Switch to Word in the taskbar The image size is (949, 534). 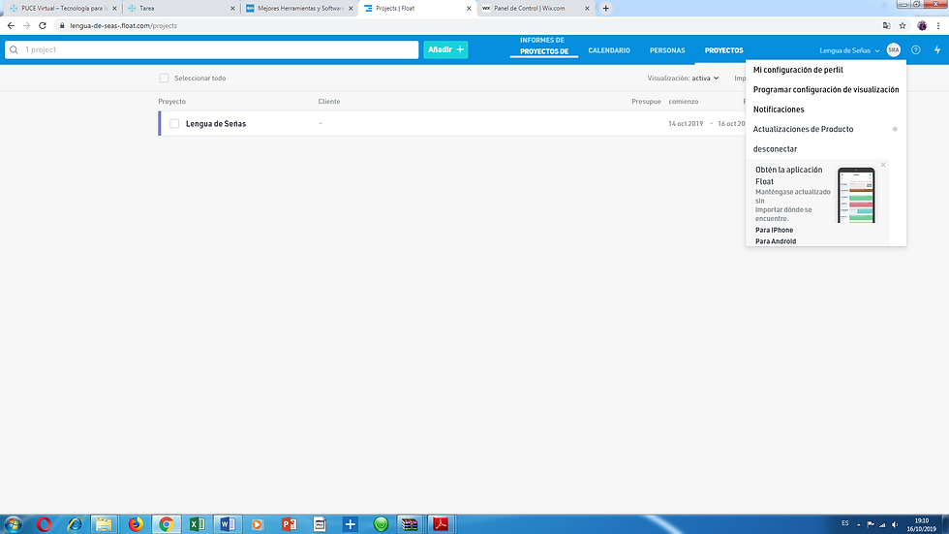coord(228,524)
